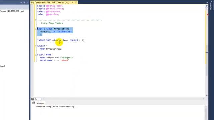Pin the SQLQuery1.sql tab

click(73, 2)
